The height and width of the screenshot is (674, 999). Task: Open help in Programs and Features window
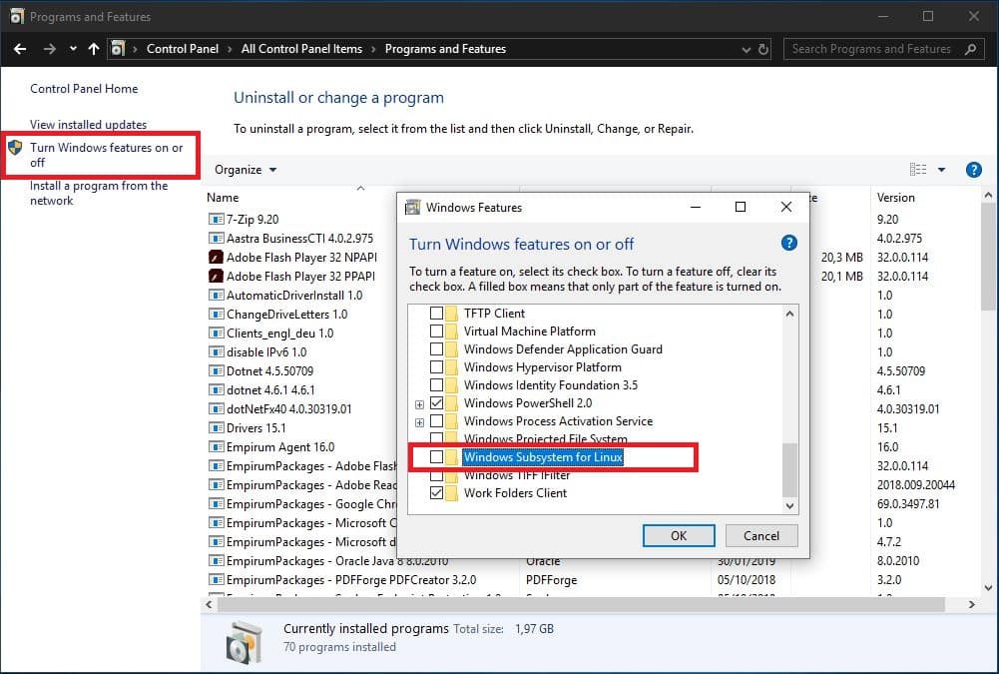(x=973, y=170)
